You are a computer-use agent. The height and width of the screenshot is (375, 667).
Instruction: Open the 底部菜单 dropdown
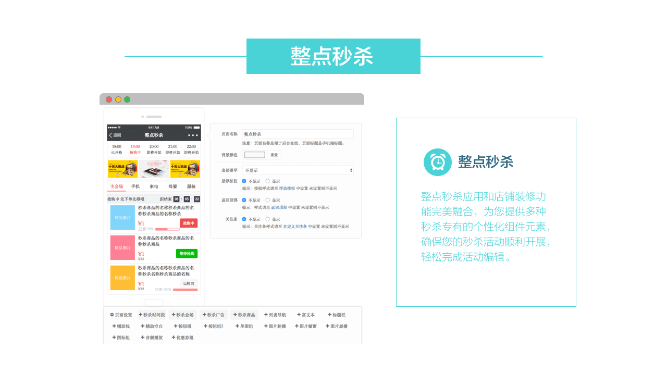pyautogui.click(x=298, y=170)
